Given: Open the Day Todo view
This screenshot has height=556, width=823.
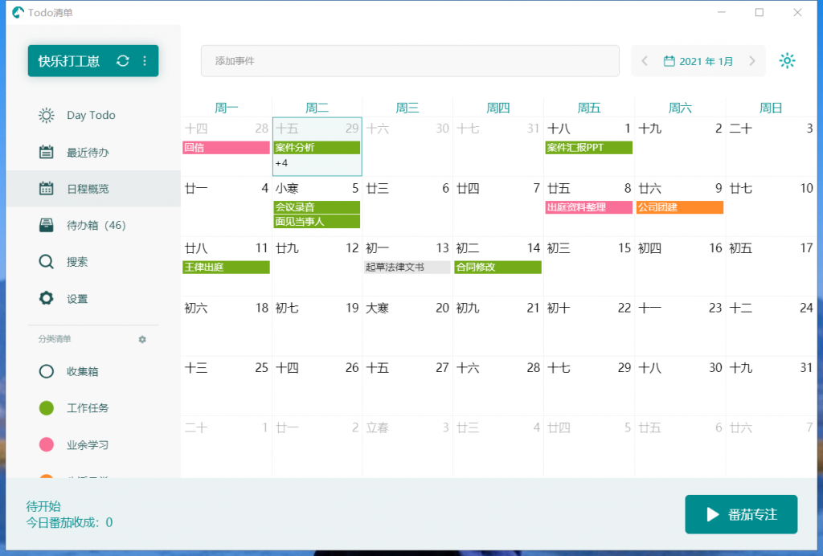Looking at the screenshot, I should point(93,116).
